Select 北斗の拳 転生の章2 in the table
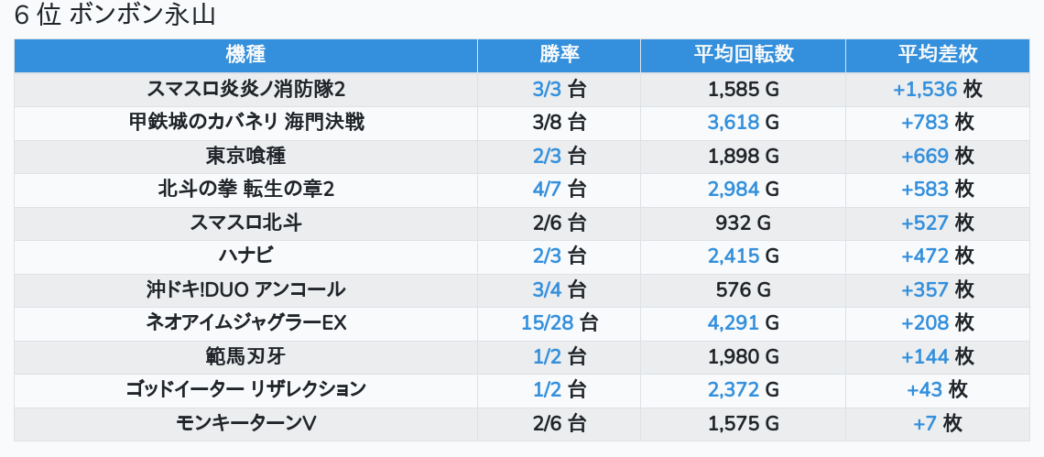This screenshot has height=457, width=1044. [245, 190]
